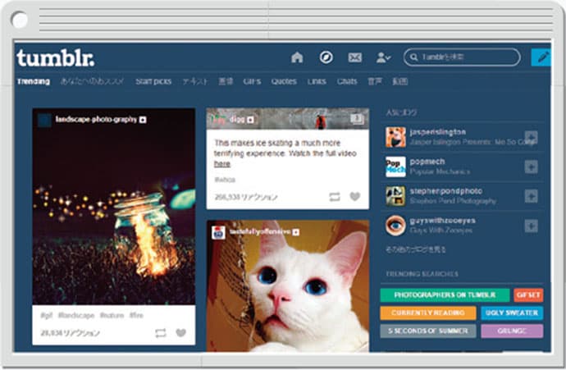Focus the Tumblr search field

point(462,57)
